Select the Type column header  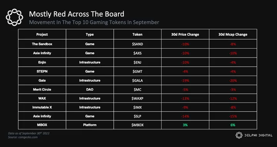[90, 35]
